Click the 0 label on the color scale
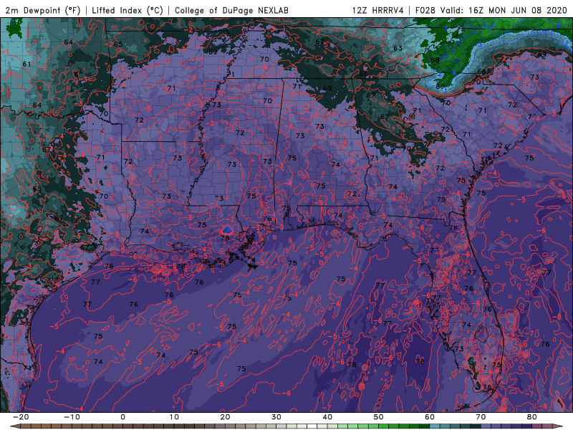573x430 pixels. (x=122, y=417)
